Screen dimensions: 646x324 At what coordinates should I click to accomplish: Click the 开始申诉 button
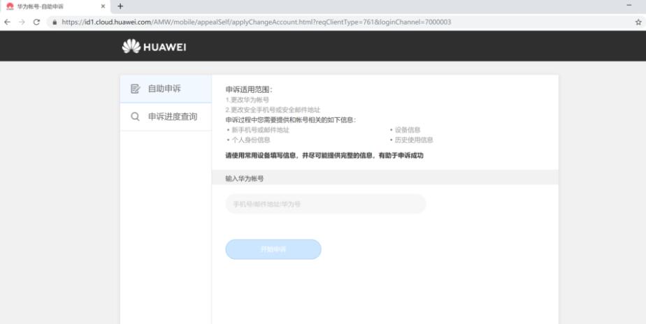pyautogui.click(x=273, y=249)
